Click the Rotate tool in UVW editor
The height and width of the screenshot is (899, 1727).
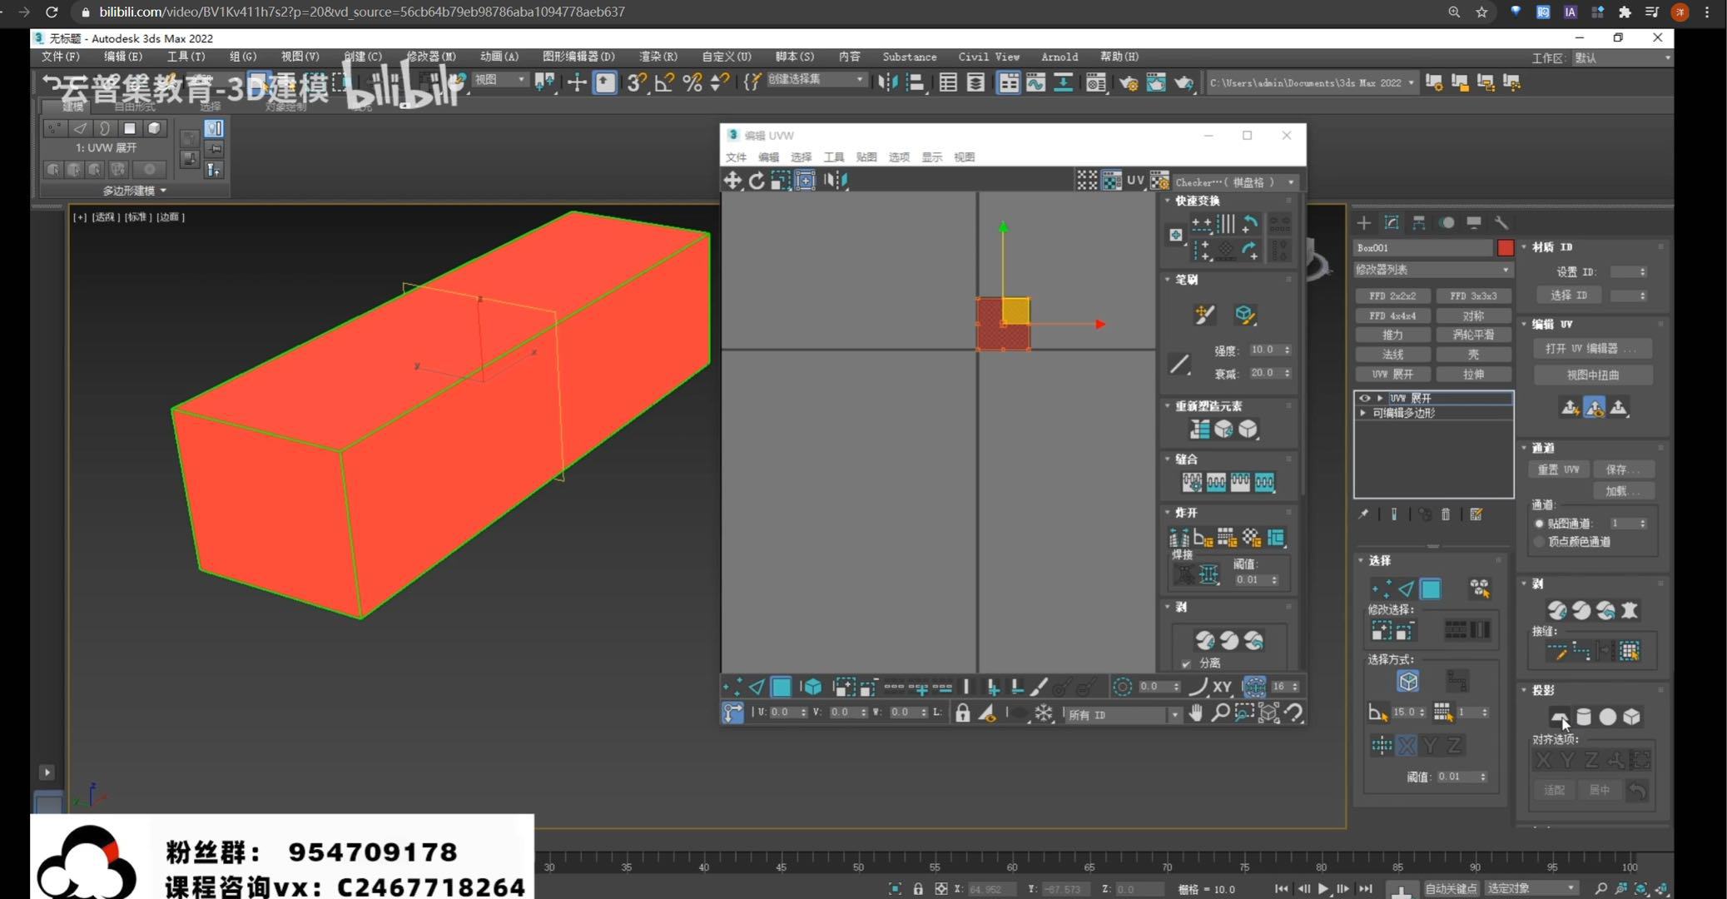756,180
